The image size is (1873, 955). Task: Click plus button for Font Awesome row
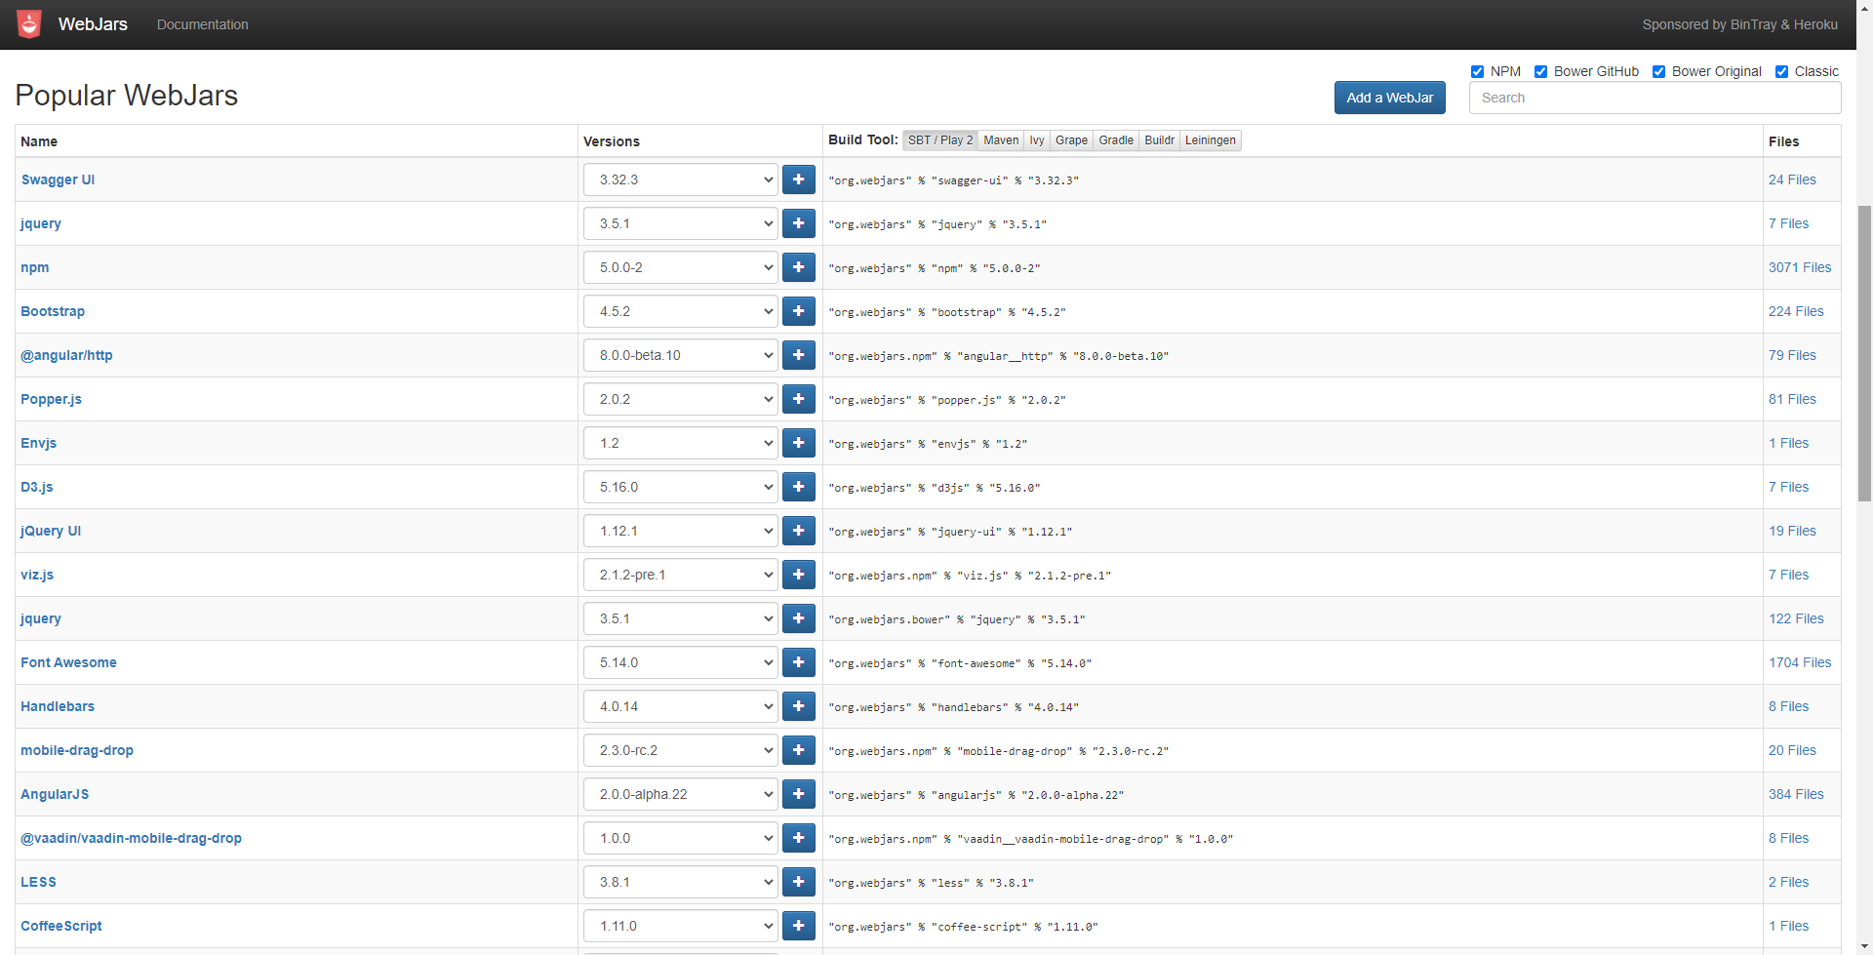[x=798, y=662]
